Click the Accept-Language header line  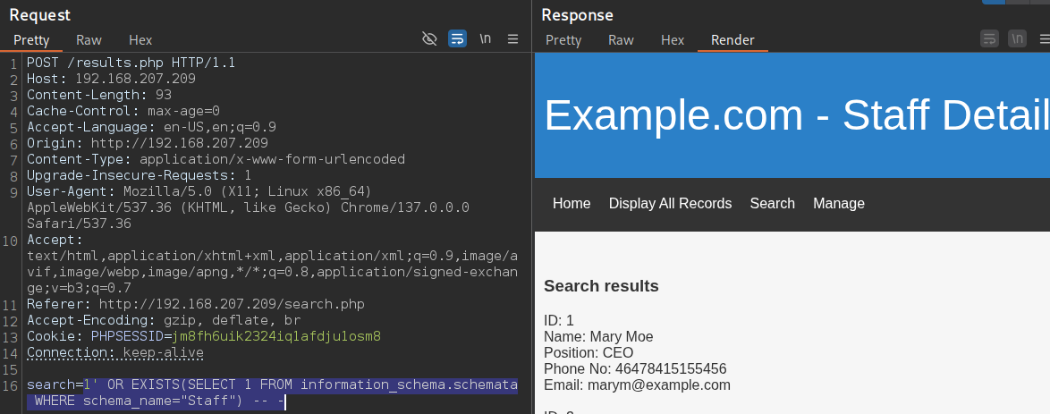tap(151, 127)
